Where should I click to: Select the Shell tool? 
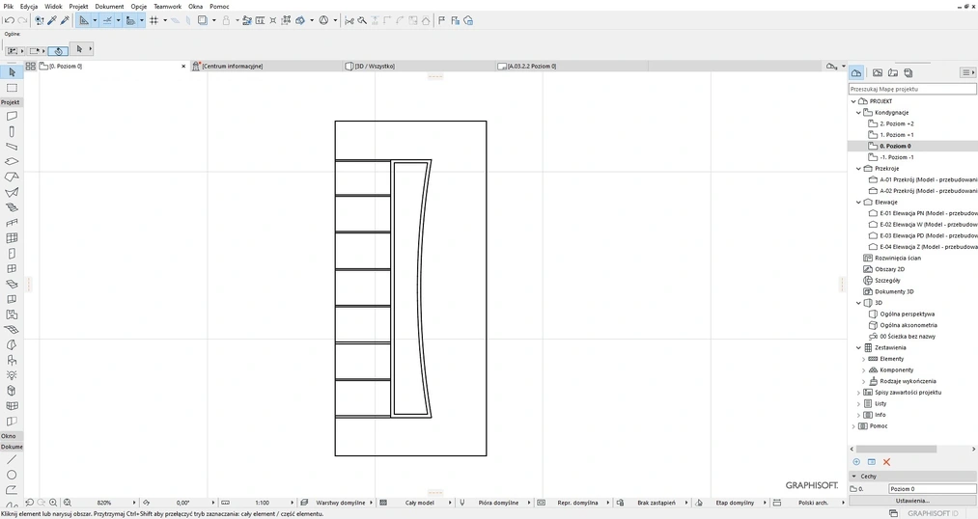click(x=12, y=192)
